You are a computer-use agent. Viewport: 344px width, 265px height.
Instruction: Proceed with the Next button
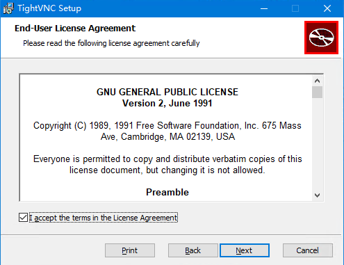pos(245,250)
